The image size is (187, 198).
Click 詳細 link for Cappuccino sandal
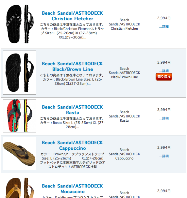point(164,156)
